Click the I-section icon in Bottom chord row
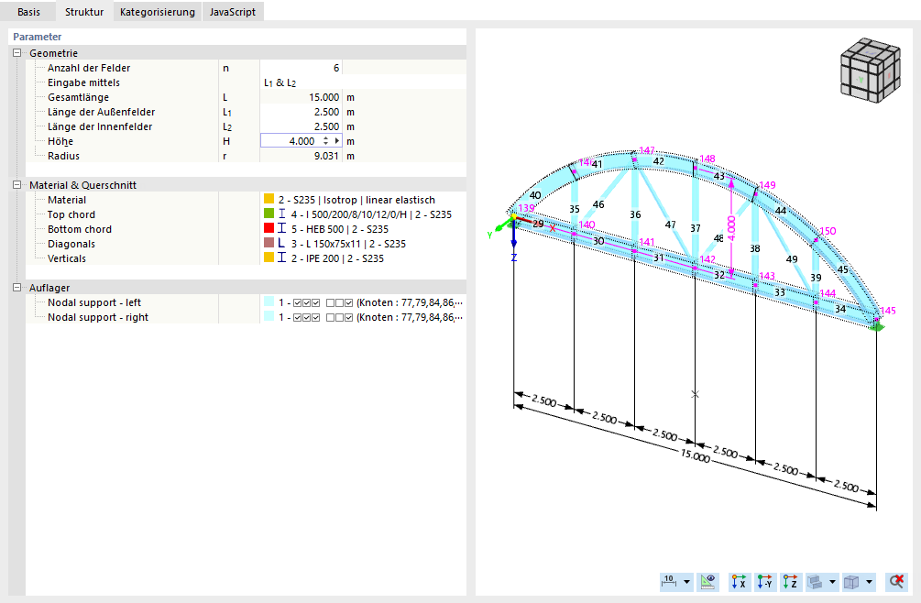The height and width of the screenshot is (603, 921). pyautogui.click(x=282, y=228)
